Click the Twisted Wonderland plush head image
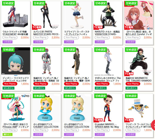Viewport: 155px width, 139px height. point(16,61)
